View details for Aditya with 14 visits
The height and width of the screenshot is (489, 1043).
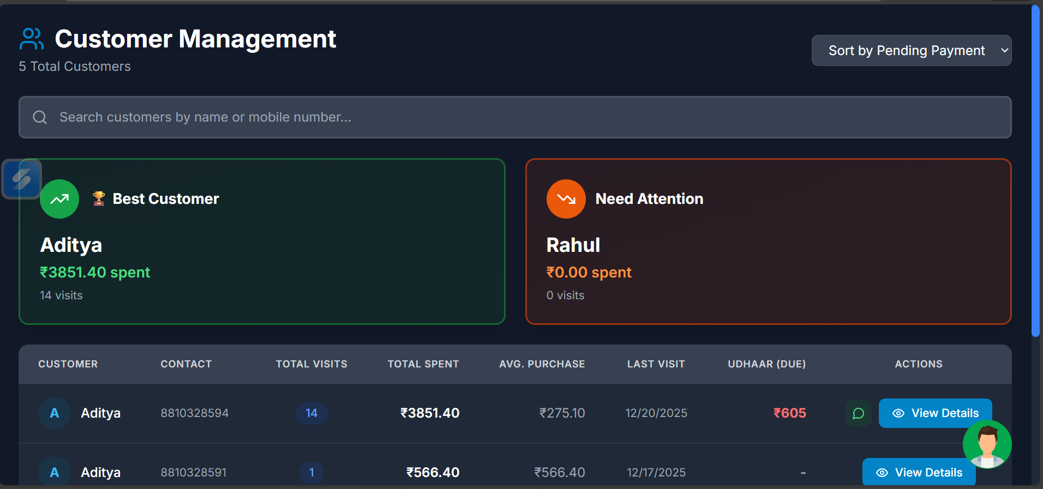(x=935, y=413)
